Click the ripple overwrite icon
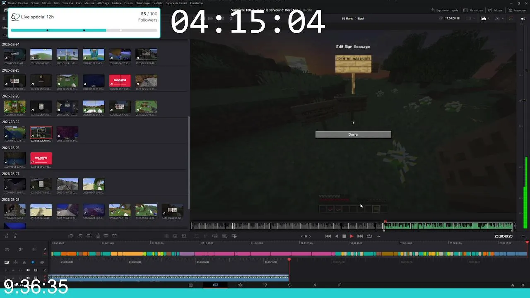This screenshot has width=530, height=298. pyautogui.click(x=88, y=236)
